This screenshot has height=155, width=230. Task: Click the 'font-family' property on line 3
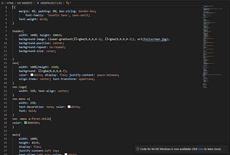click(x=34, y=15)
